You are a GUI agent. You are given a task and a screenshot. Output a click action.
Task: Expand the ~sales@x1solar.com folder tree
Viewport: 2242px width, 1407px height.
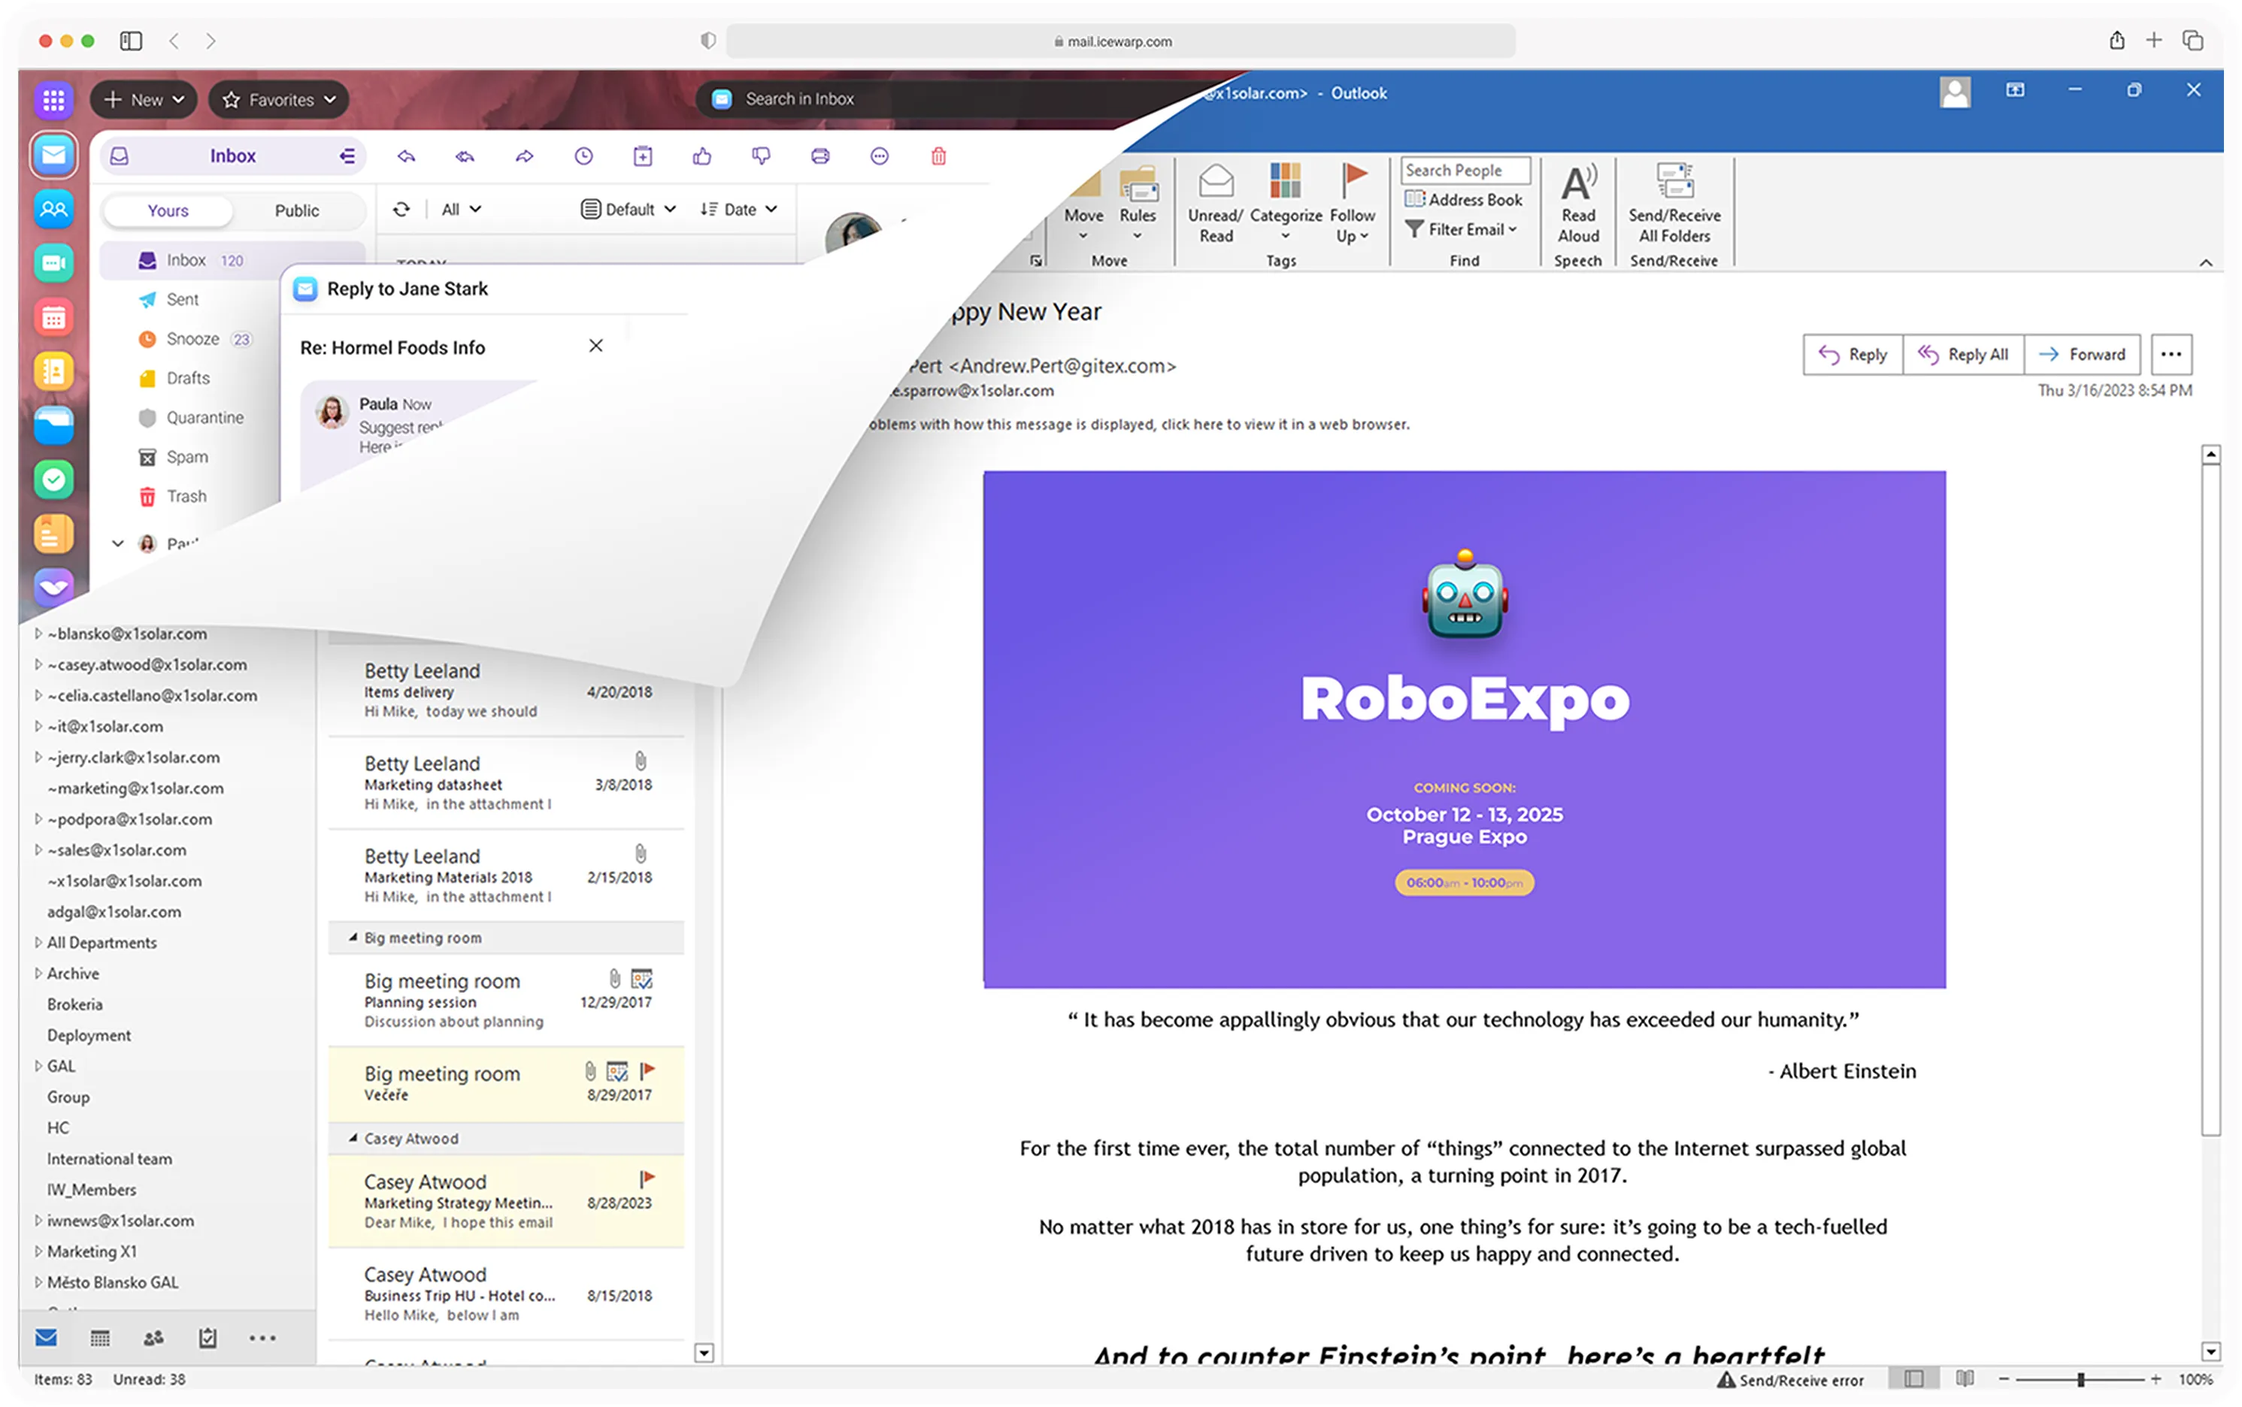(38, 849)
